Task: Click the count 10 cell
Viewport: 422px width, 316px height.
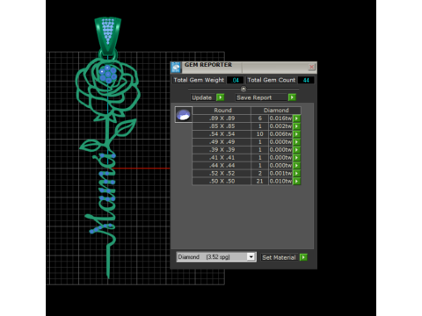Action: click(259, 134)
